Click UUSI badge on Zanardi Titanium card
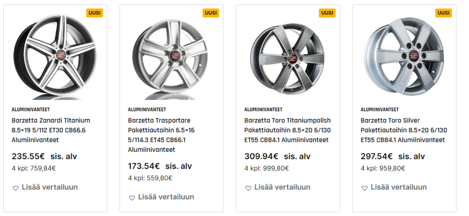The image size is (469, 216). pos(94,13)
